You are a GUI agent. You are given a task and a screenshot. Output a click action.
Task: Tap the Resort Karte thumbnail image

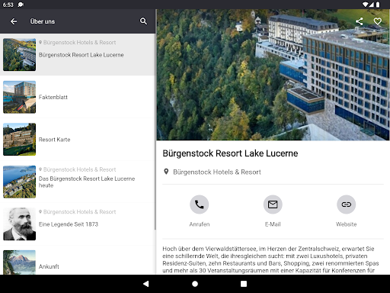point(19,140)
